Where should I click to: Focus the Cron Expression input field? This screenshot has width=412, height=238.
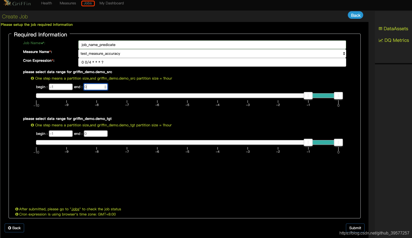pyautogui.click(x=212, y=62)
